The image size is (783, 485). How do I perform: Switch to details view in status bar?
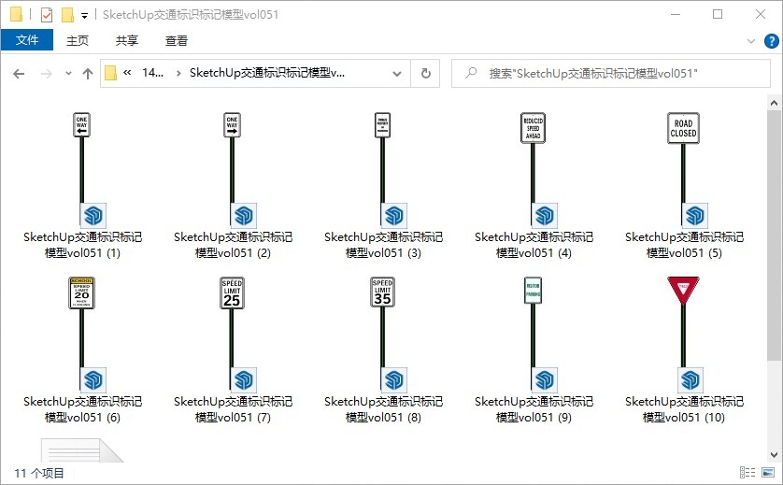(x=747, y=472)
